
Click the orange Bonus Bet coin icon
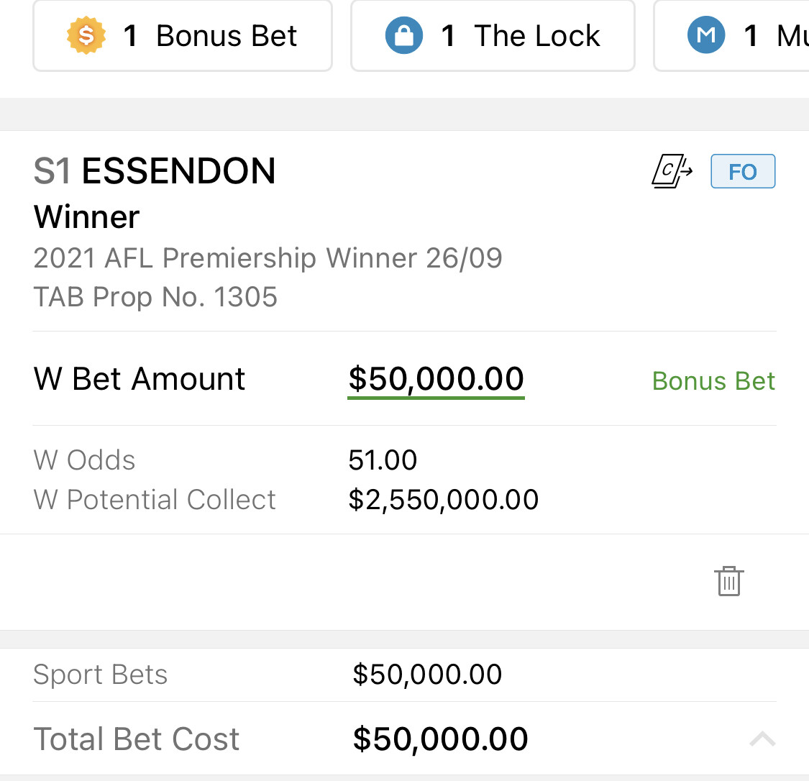[86, 35]
